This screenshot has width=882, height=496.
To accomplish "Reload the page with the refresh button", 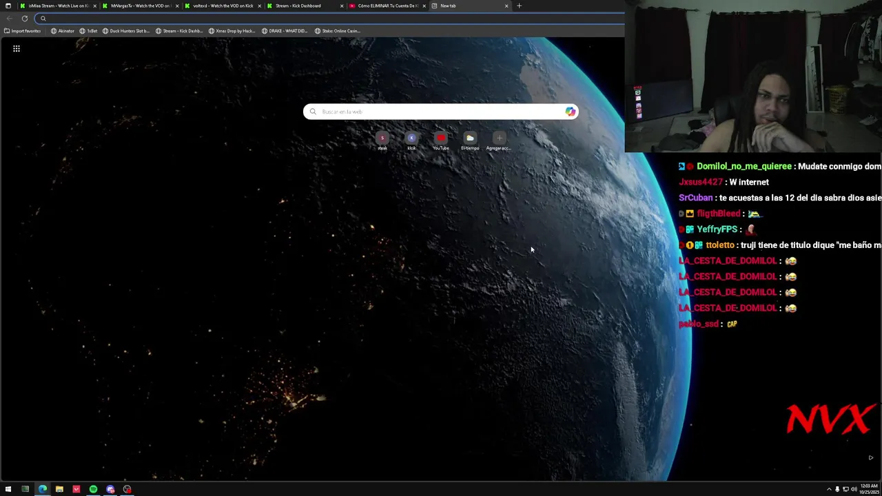I will [25, 19].
